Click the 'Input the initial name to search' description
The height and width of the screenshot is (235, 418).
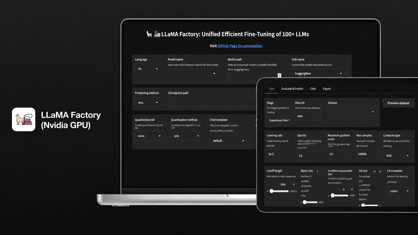pyautogui.click(x=193, y=65)
